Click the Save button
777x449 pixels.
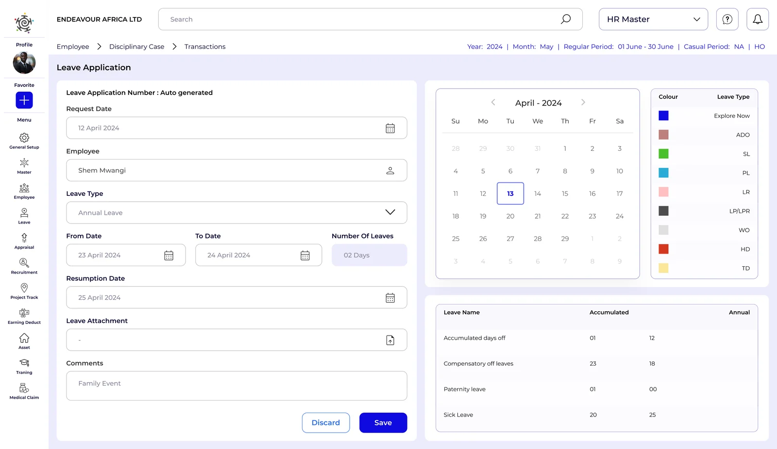pos(383,423)
